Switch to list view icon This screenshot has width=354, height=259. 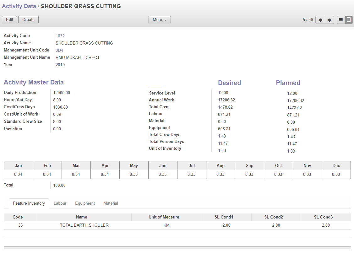(341, 20)
